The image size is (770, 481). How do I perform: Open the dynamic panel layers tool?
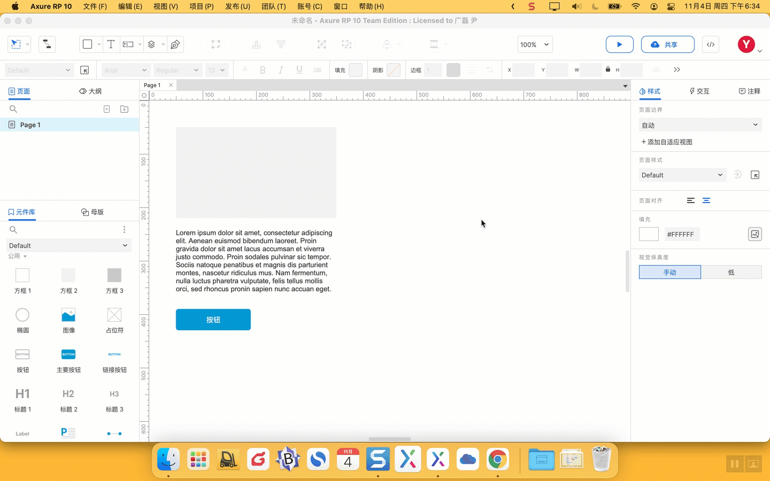coord(152,44)
